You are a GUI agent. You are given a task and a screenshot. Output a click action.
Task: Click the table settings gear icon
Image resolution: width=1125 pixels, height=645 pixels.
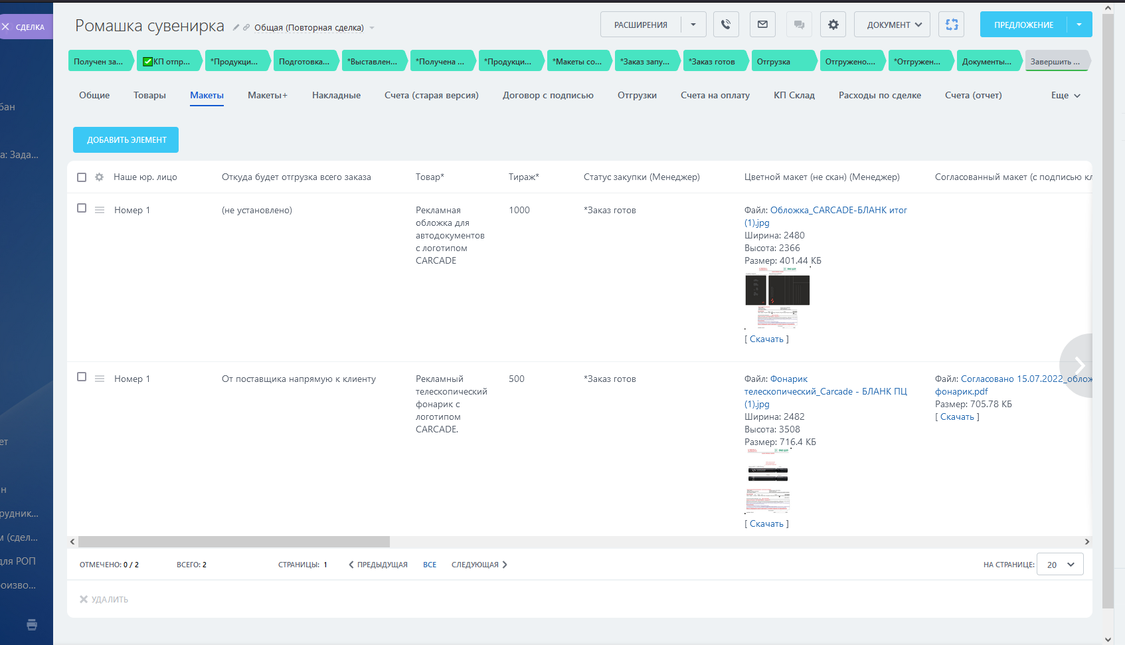point(100,177)
